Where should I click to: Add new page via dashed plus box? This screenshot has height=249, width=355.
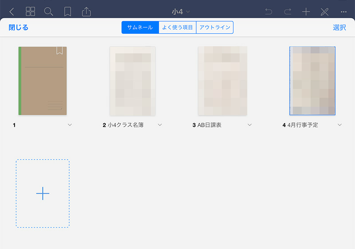point(43,193)
